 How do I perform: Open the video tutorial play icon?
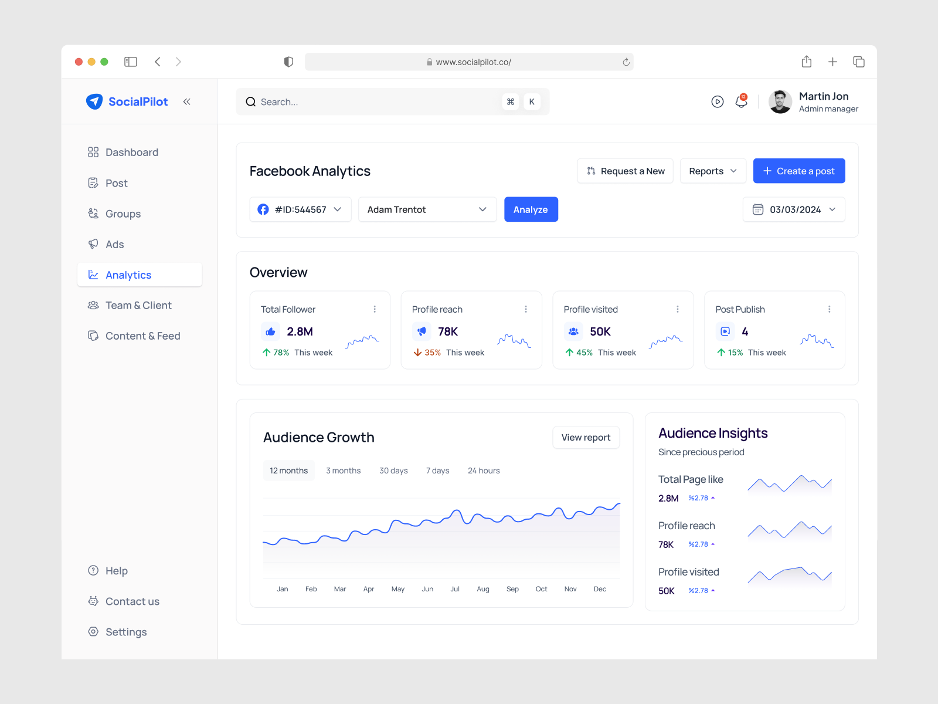717,101
